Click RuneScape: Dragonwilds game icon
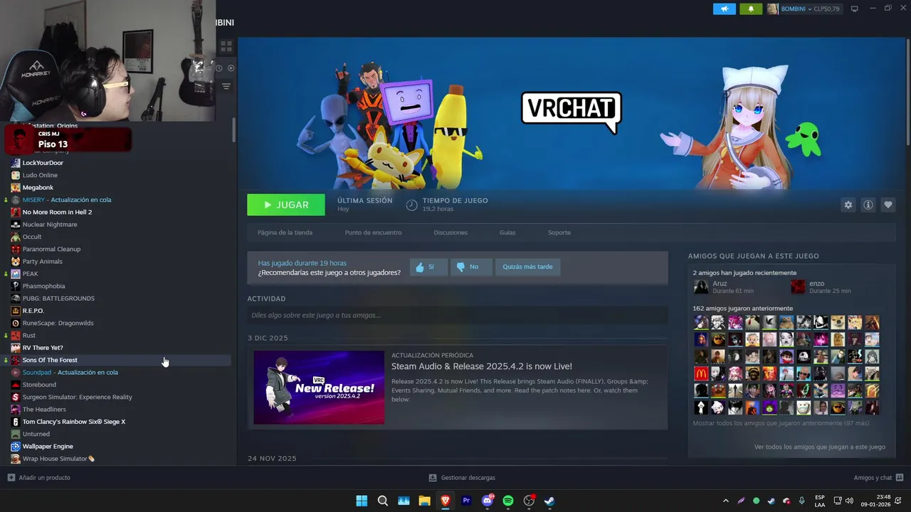Screen dimensions: 911x512 (x=16, y=323)
